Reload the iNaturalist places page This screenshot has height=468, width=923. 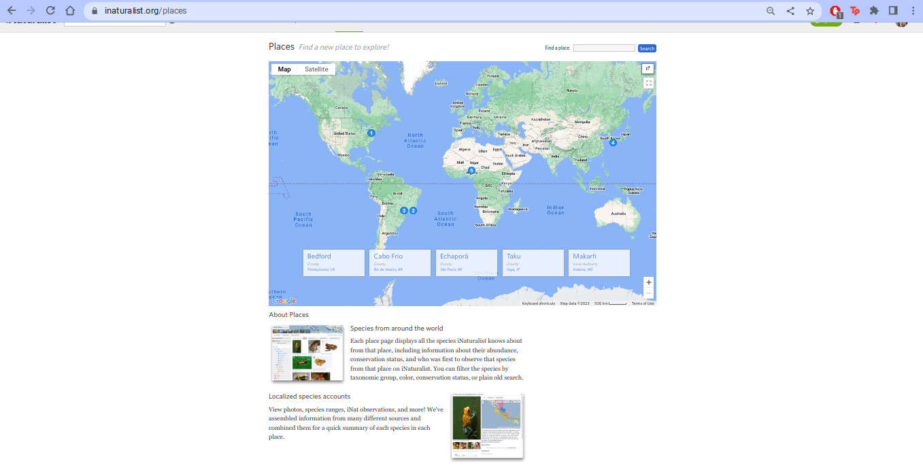pos(50,11)
